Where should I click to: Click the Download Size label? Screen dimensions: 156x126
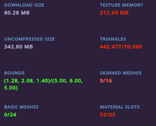click(24, 5)
